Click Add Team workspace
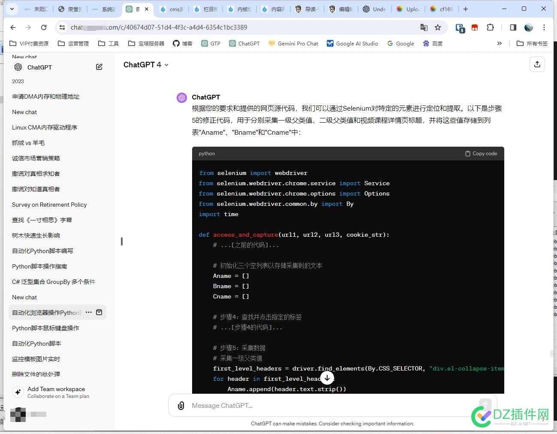The image size is (557, 434). [x=57, y=392]
